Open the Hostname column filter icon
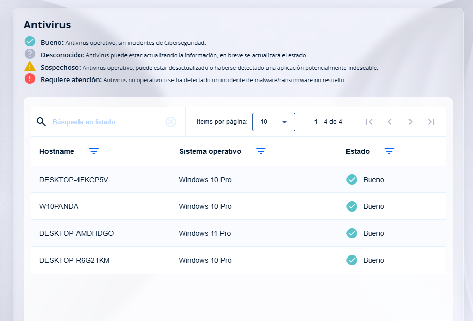The height and width of the screenshot is (321, 473). 94,151
